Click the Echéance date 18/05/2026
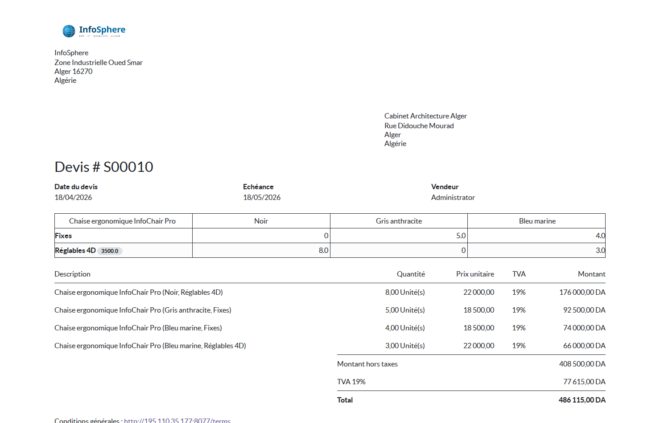Screen dimensions: 660x423 (x=262, y=198)
